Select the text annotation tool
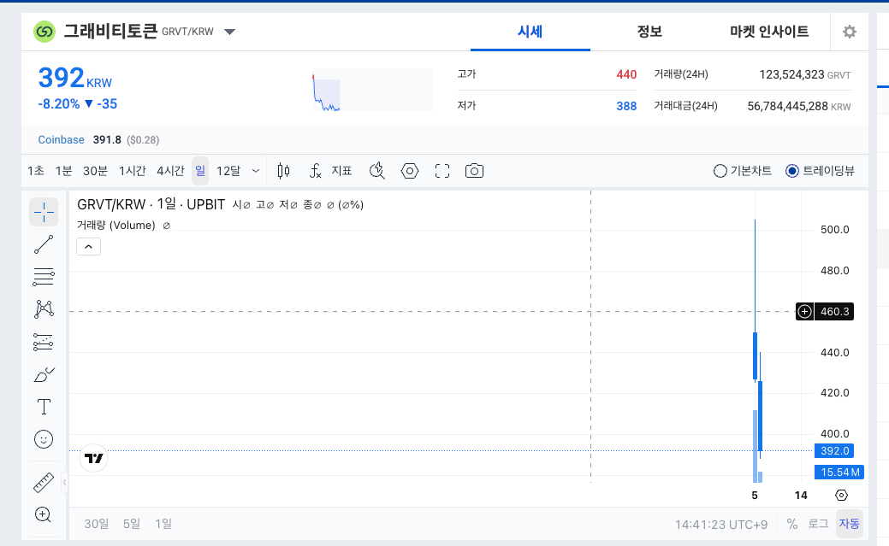The height and width of the screenshot is (546, 889). point(44,407)
